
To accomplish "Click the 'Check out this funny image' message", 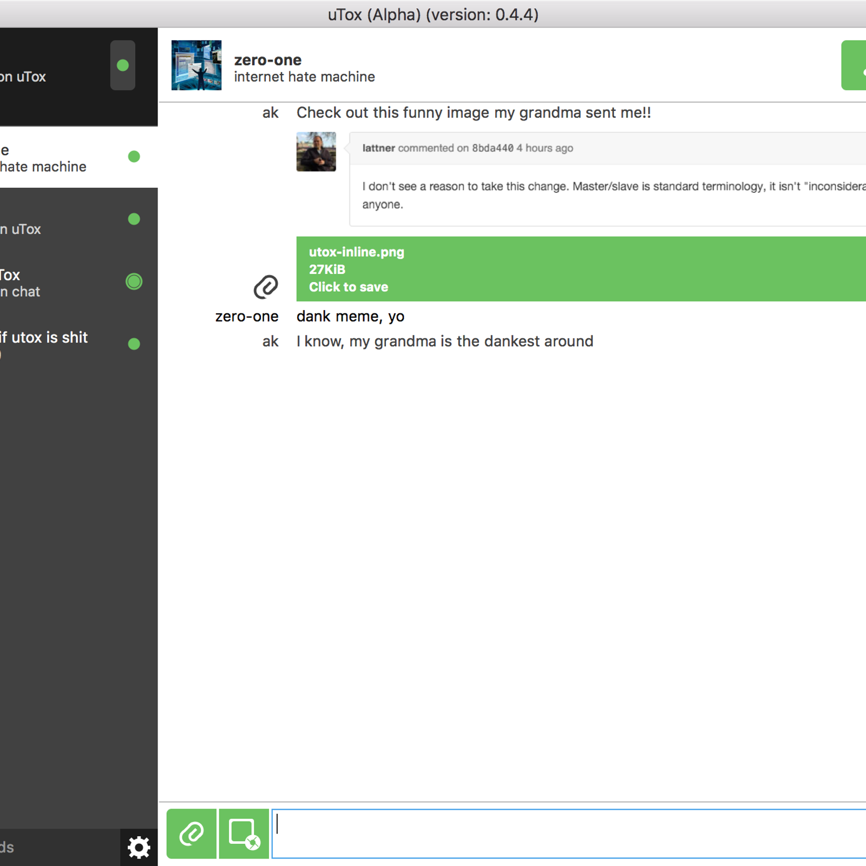I will click(x=474, y=113).
